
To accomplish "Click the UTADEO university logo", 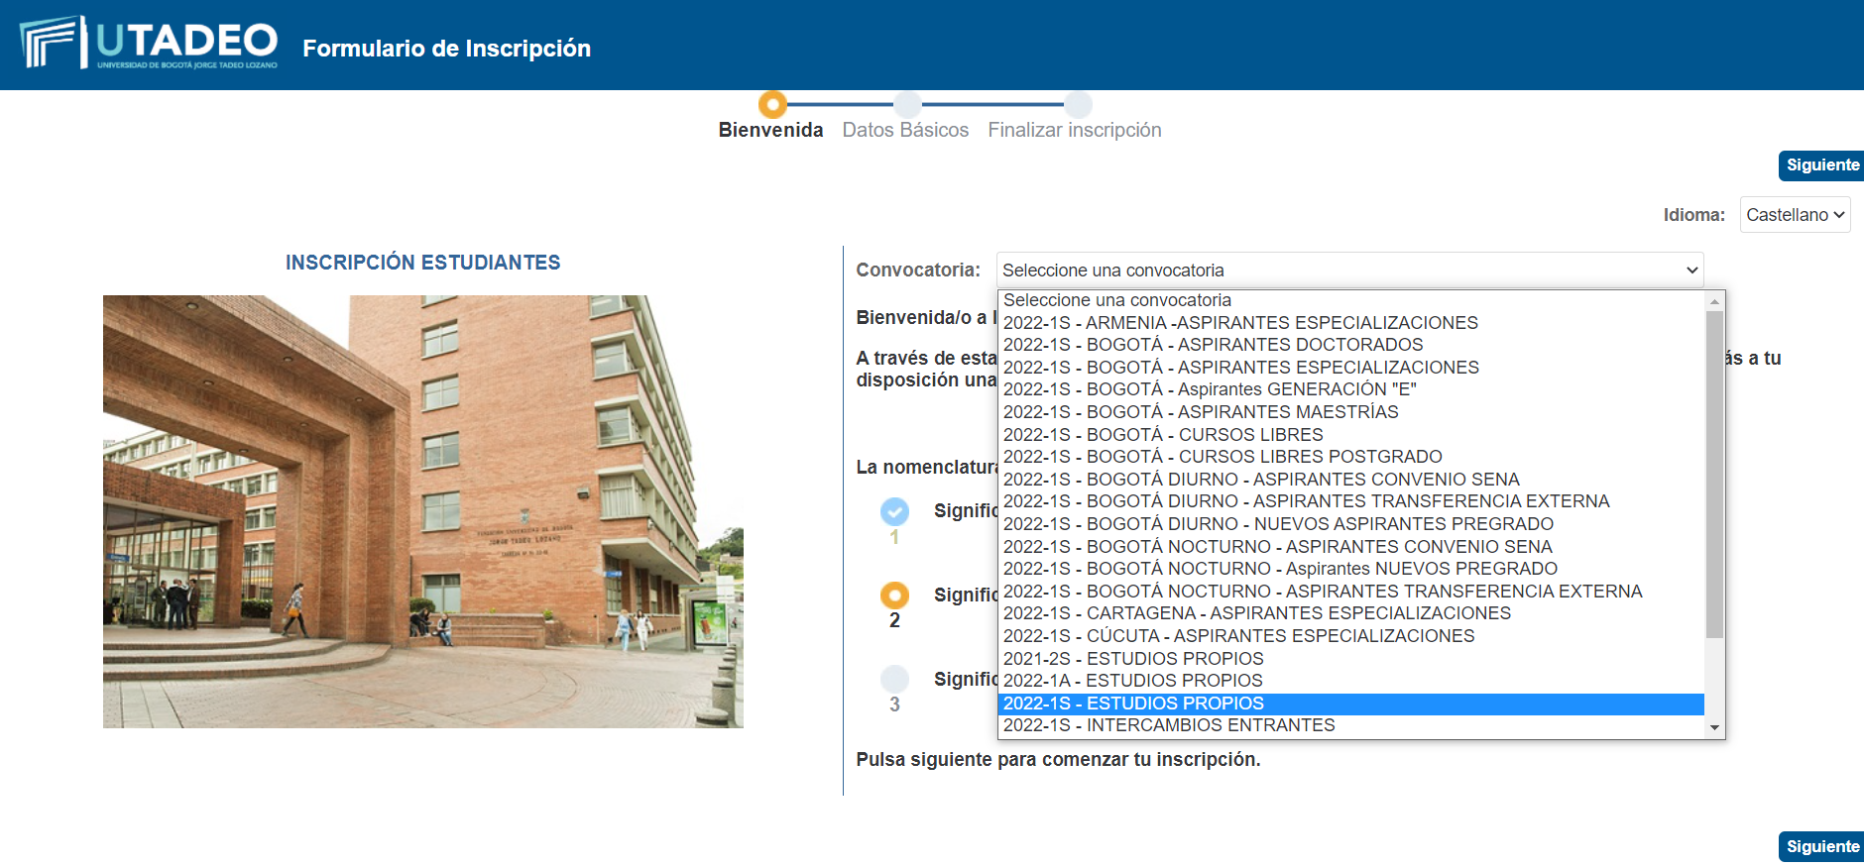I will (149, 44).
